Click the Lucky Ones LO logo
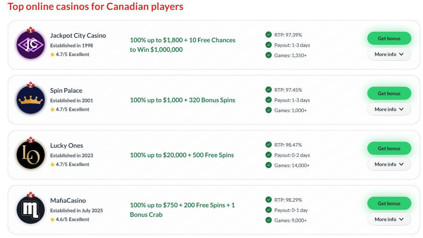The height and width of the screenshot is (238, 423). (31, 155)
